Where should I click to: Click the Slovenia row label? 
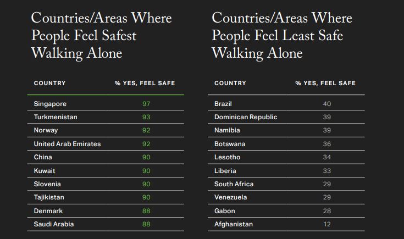coord(47,184)
